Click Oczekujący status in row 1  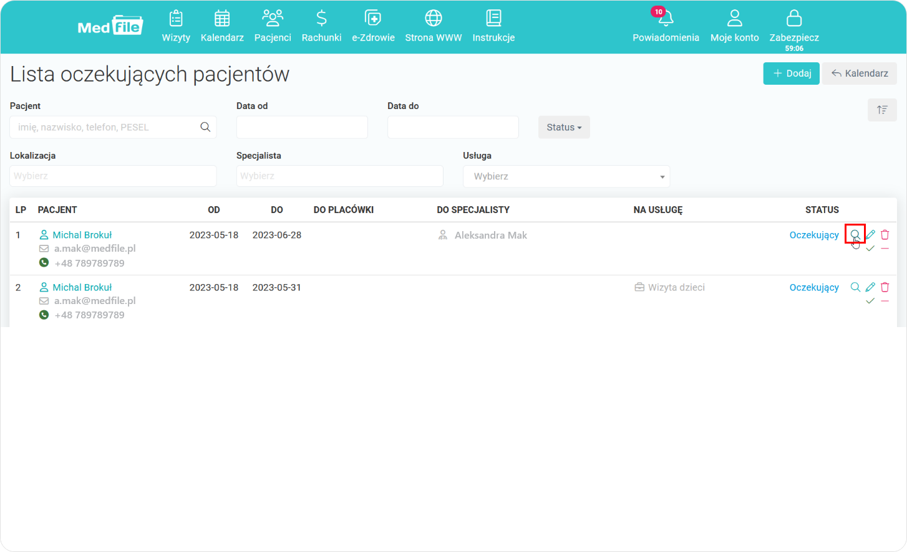[814, 235]
